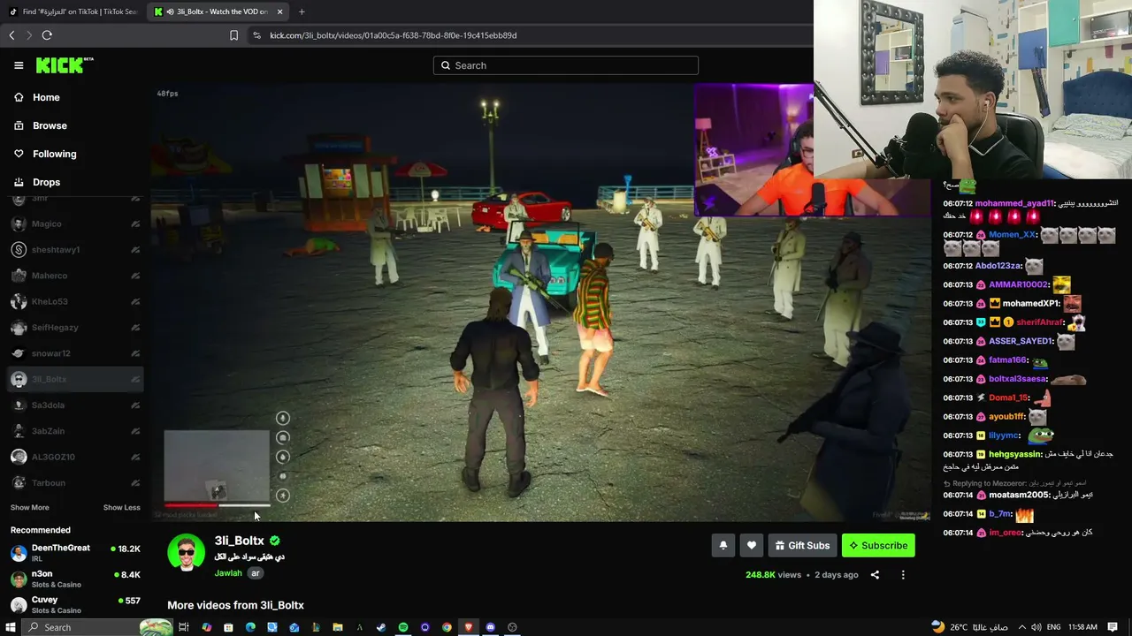The height and width of the screenshot is (636, 1132).
Task: Open Magico followed channel
Action: (x=75, y=223)
